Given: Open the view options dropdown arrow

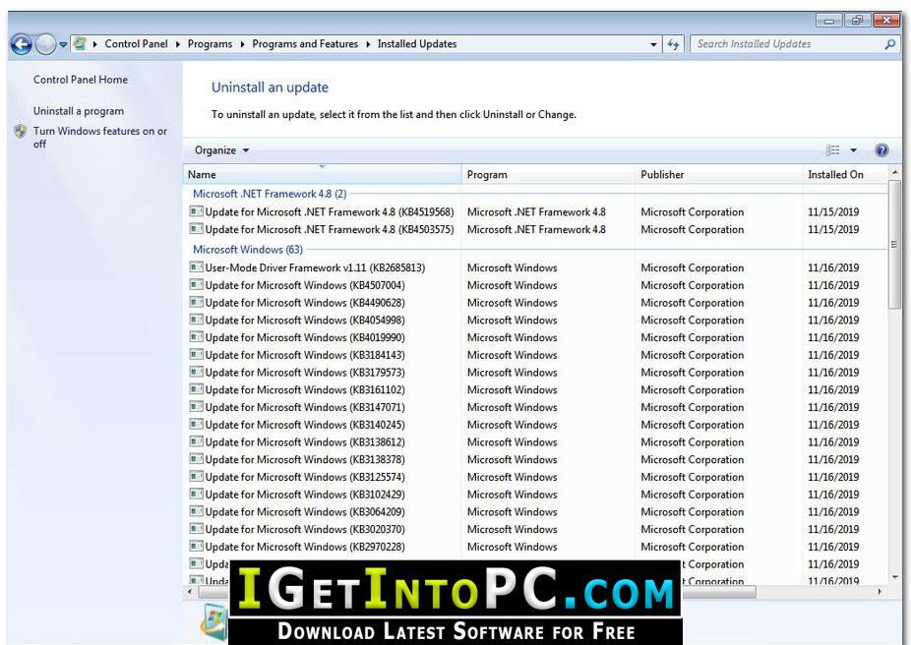Looking at the screenshot, I should point(854,150).
